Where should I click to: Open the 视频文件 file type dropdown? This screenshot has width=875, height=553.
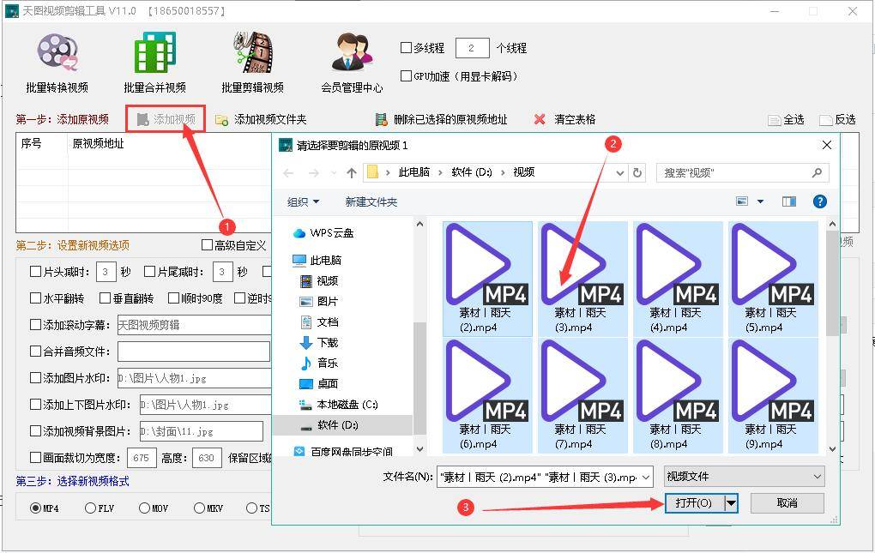(x=745, y=477)
